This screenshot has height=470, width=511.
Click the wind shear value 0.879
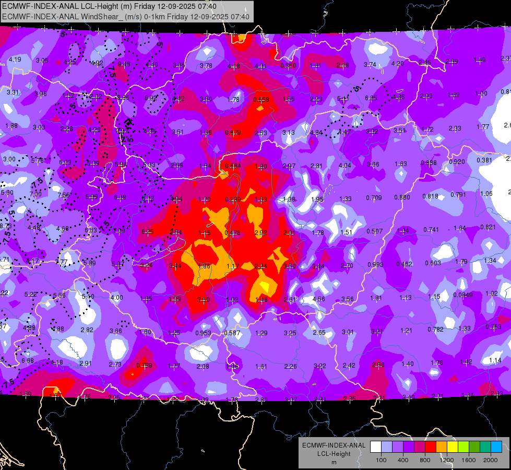pos(233,133)
